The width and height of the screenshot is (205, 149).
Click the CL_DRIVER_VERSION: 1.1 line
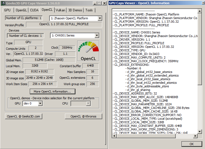point(131,40)
